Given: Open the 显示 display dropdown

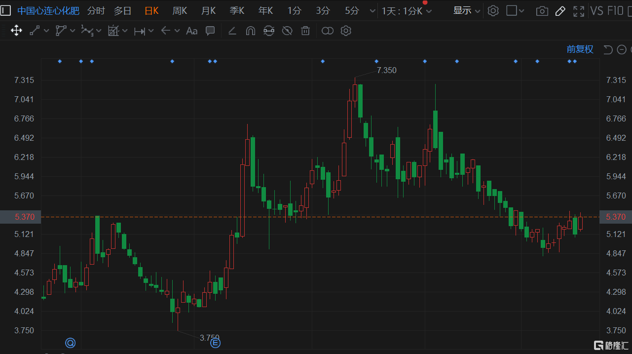Looking at the screenshot, I should (467, 10).
